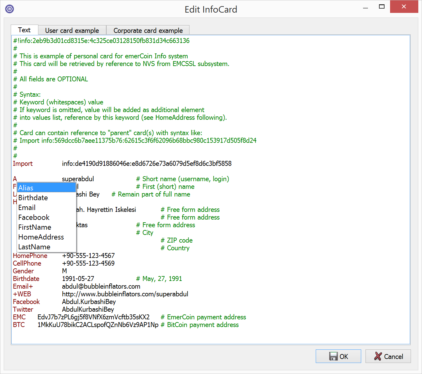Click the '# ZIP code' comment

click(x=177, y=240)
